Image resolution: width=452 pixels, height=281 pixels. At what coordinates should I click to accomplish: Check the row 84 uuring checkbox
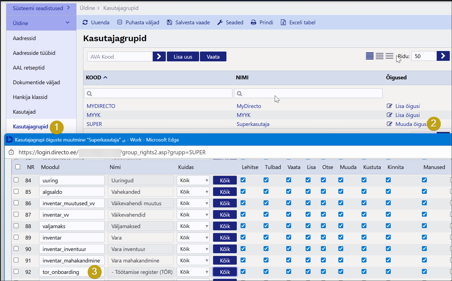(x=16, y=180)
